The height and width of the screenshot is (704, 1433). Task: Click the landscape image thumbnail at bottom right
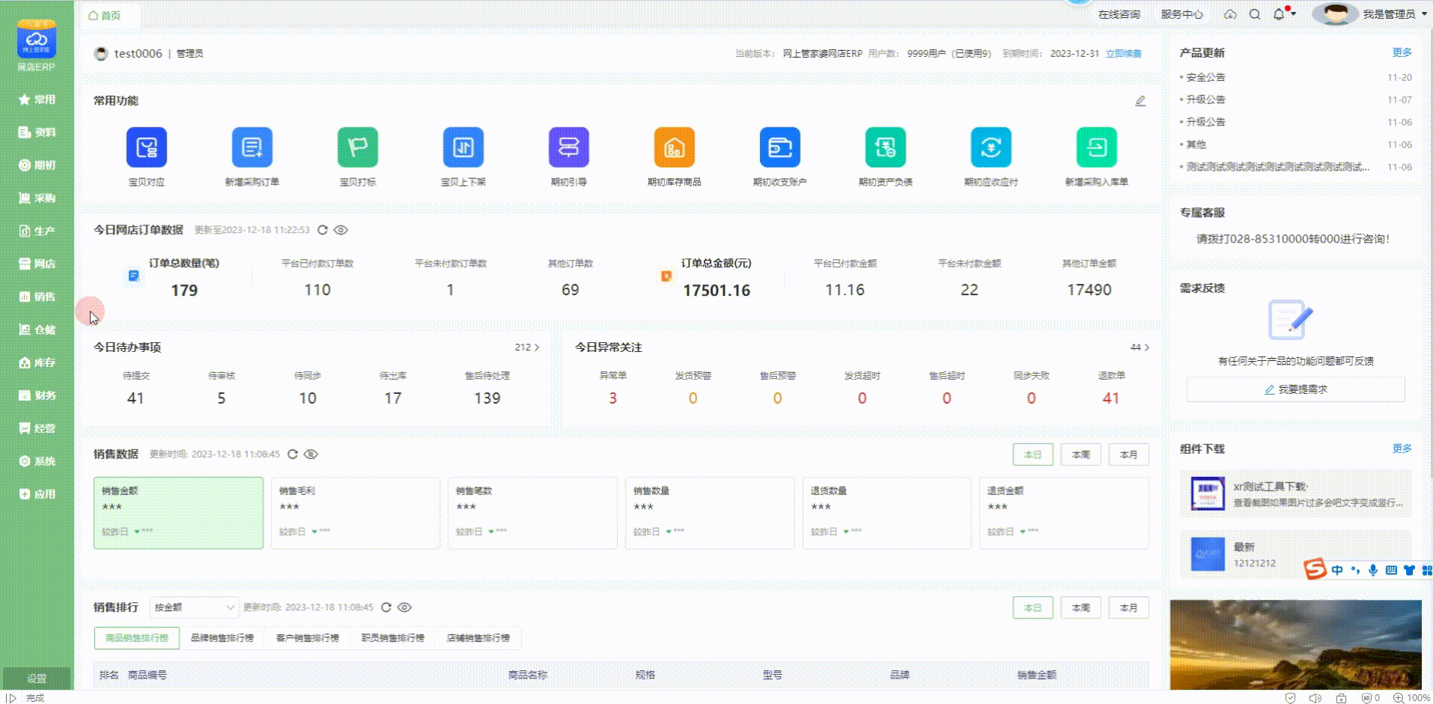coord(1295,644)
